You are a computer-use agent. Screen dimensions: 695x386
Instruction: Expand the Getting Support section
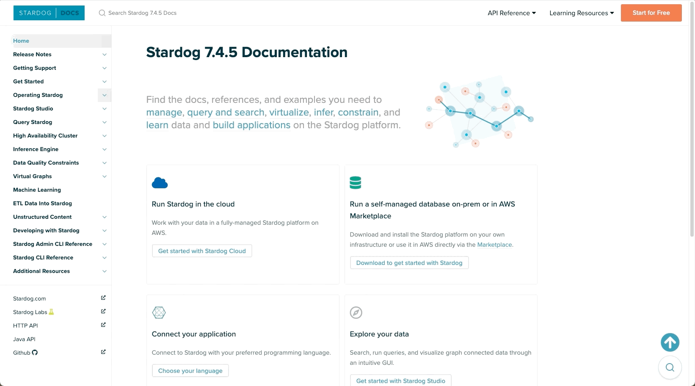click(x=105, y=68)
